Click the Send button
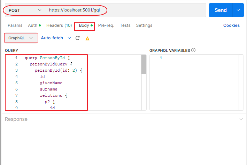247x165 pixels. pos(221,10)
